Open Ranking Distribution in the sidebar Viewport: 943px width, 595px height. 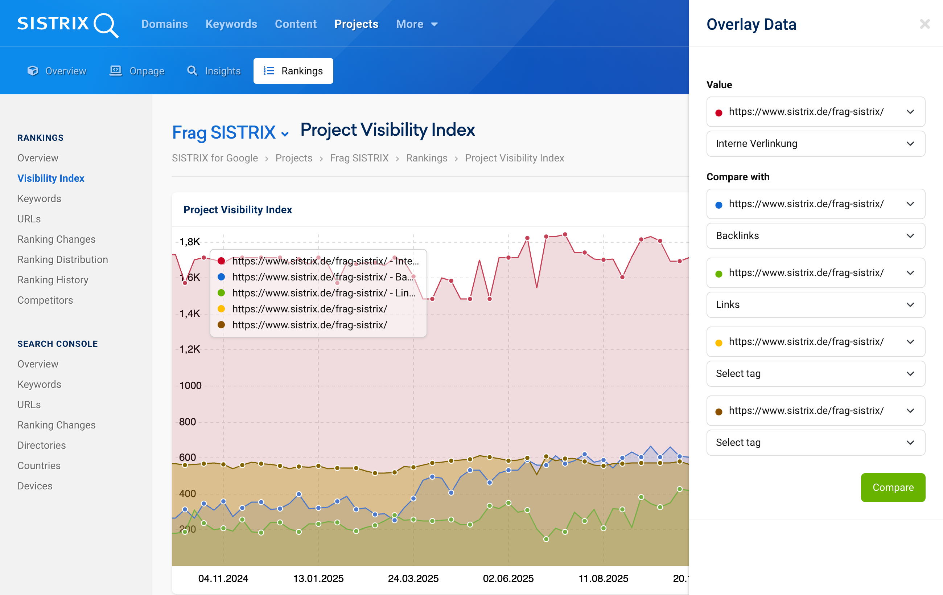pos(63,259)
